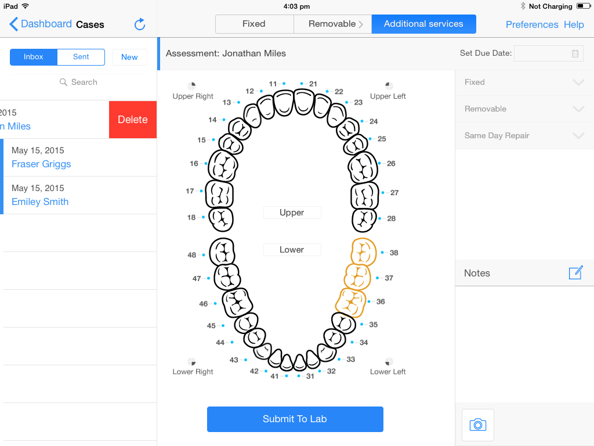Select the Upper Left quadrant icon
Image resolution: width=594 pixels, height=446 pixels.
(x=389, y=85)
